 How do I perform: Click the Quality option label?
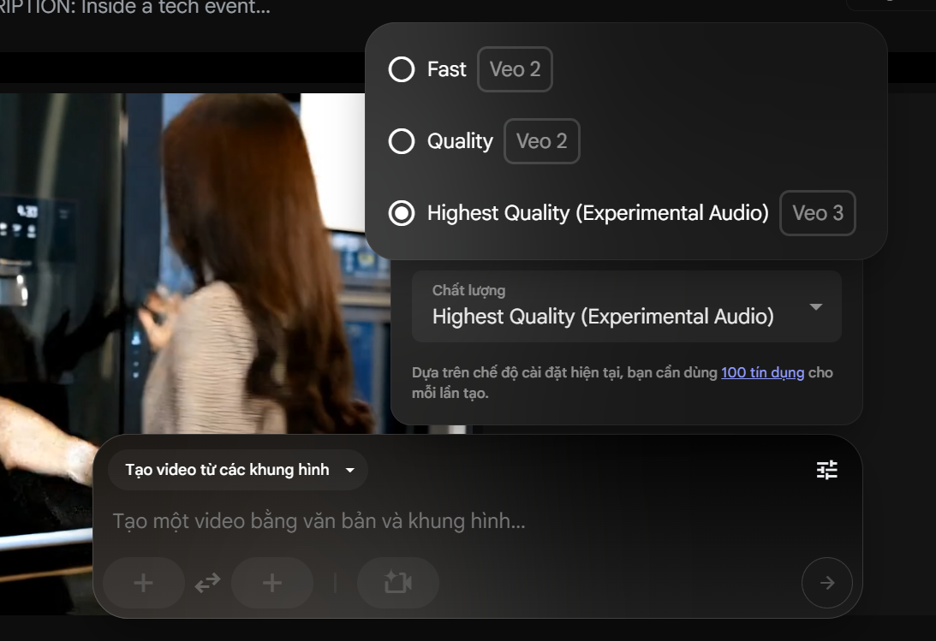[460, 141]
